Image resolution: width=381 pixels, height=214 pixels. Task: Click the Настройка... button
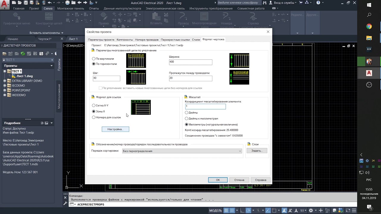(115, 129)
